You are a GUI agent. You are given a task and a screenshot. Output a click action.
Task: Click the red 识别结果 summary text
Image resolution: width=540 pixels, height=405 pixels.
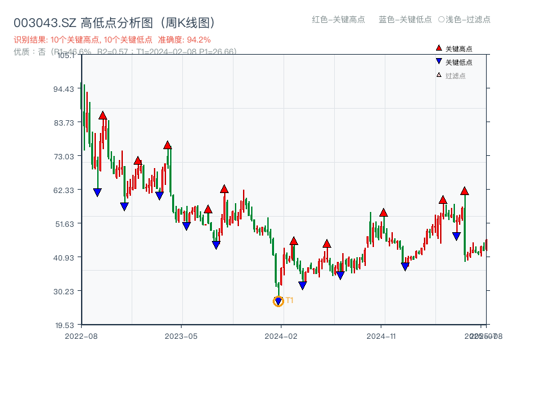tap(112, 40)
